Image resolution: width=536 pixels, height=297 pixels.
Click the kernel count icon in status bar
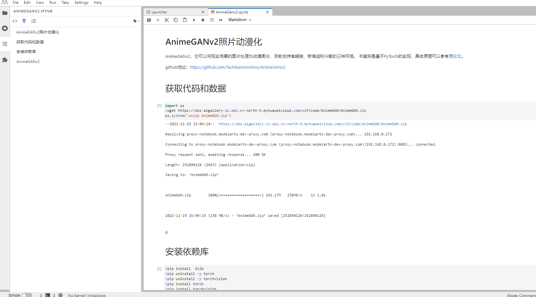click(60, 295)
